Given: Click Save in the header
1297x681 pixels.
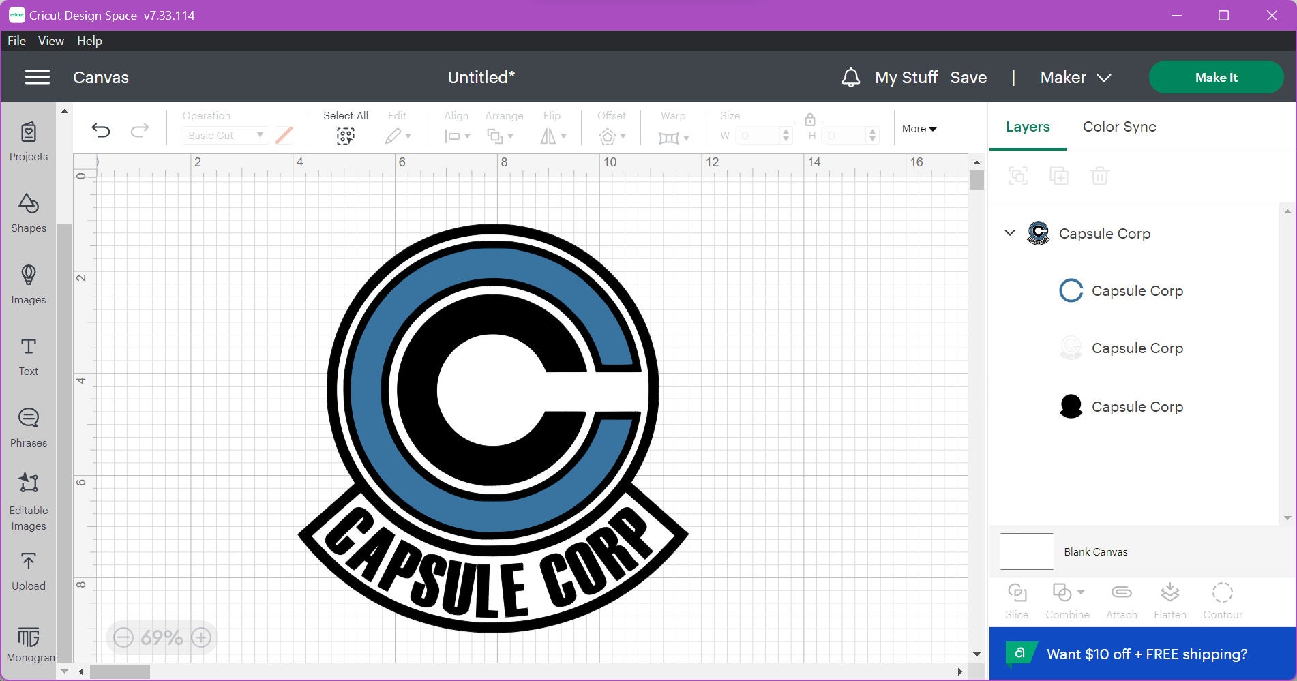Looking at the screenshot, I should tap(969, 77).
